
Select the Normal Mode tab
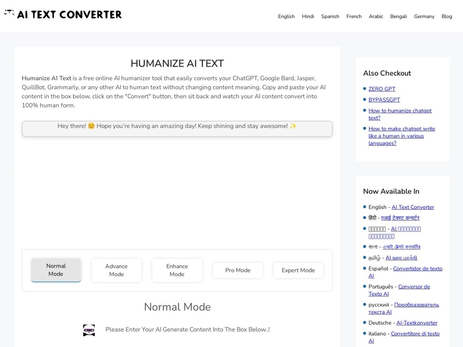click(x=56, y=270)
